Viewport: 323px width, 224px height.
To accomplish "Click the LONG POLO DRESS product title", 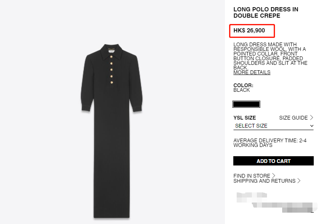I will (266, 13).
